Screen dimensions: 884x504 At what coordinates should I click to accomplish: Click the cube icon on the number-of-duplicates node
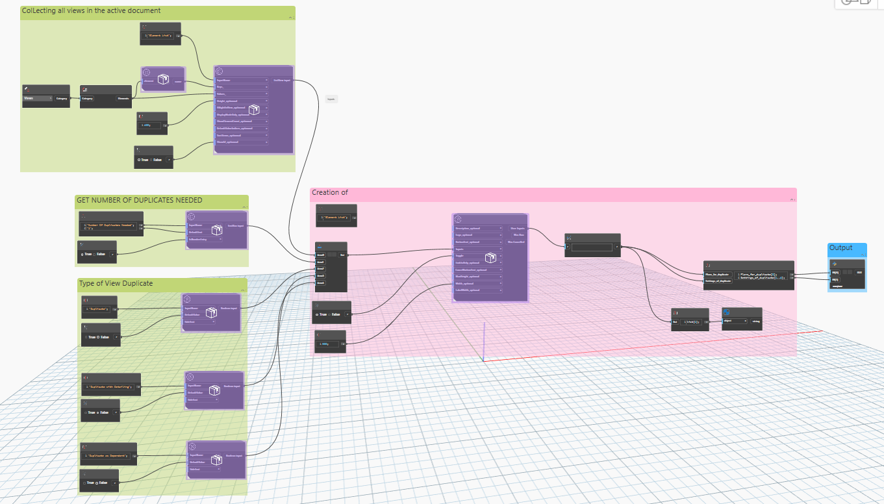[x=216, y=230]
